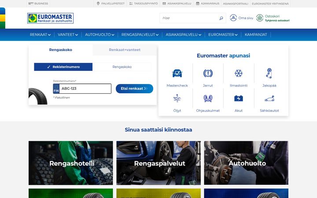
Task: Open the Jakopää timing belt icon
Action: (269, 73)
